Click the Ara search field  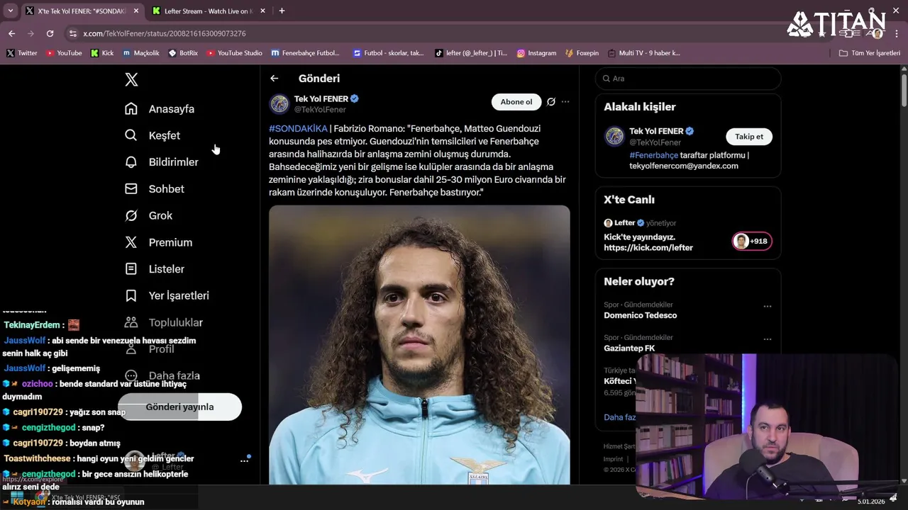pos(688,79)
